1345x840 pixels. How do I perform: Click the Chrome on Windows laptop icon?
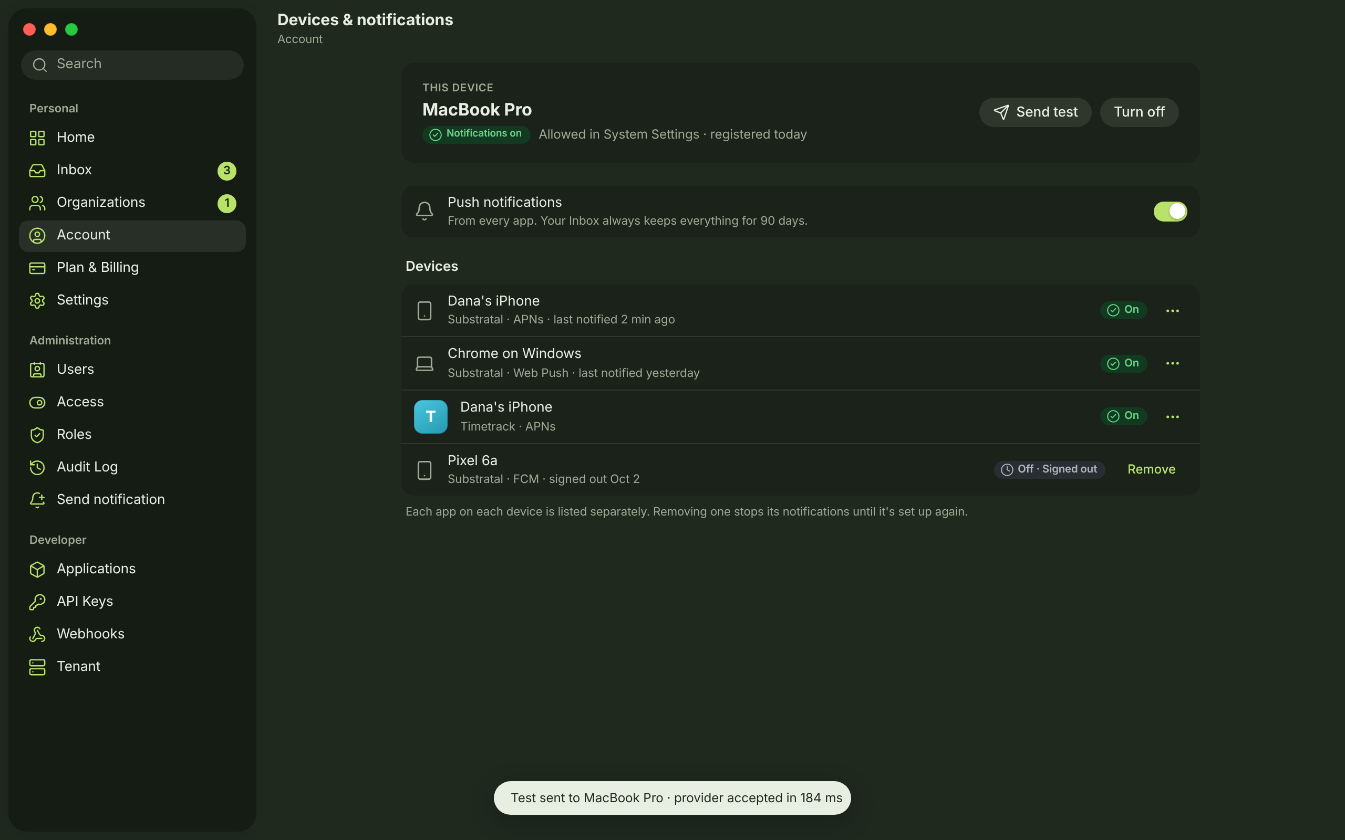pos(425,363)
